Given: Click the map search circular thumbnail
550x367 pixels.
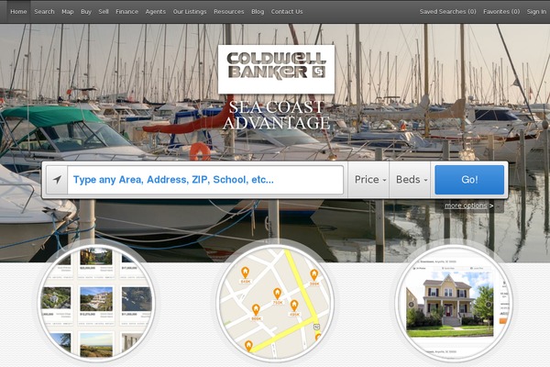Looking at the screenshot, I should point(275,303).
